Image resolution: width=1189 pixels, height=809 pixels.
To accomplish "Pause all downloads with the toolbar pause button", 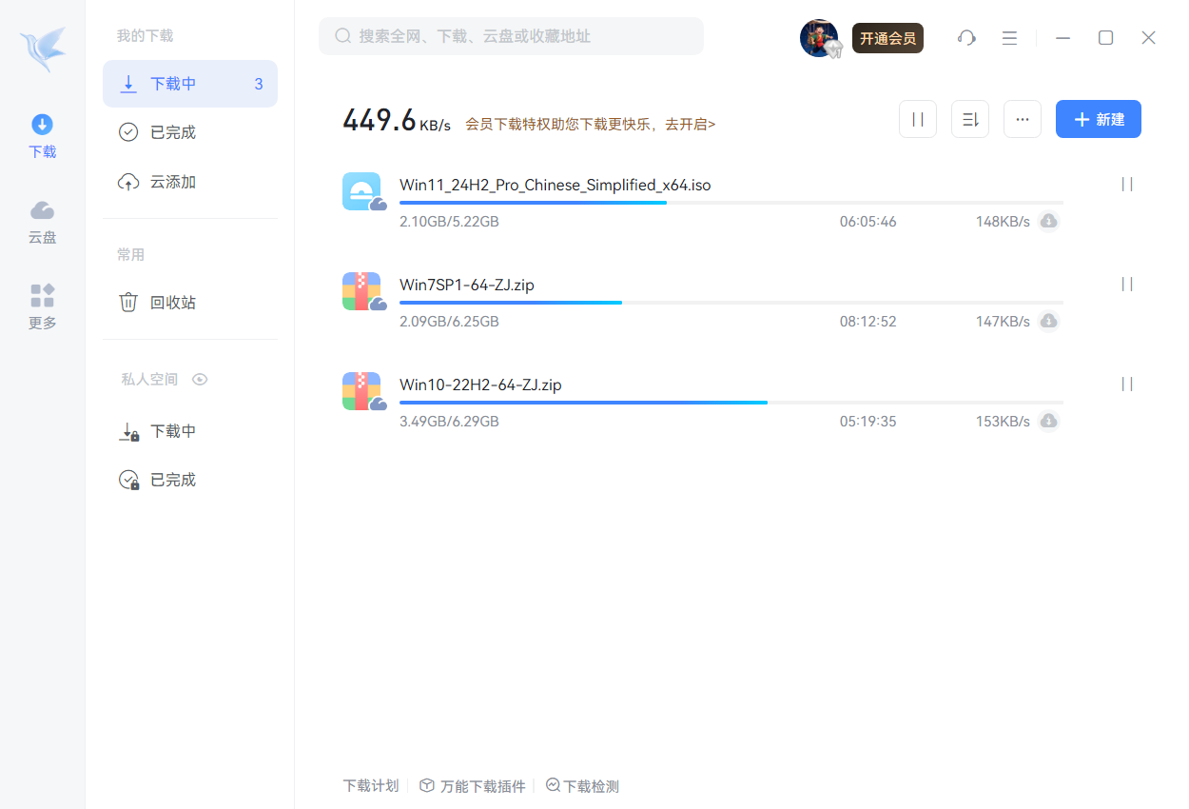I will [918, 119].
